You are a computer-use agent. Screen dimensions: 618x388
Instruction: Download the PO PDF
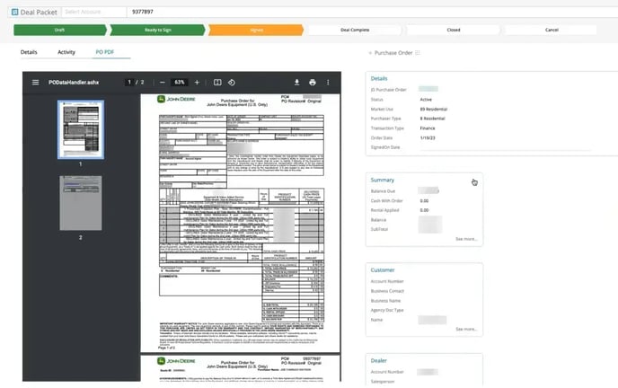point(296,83)
